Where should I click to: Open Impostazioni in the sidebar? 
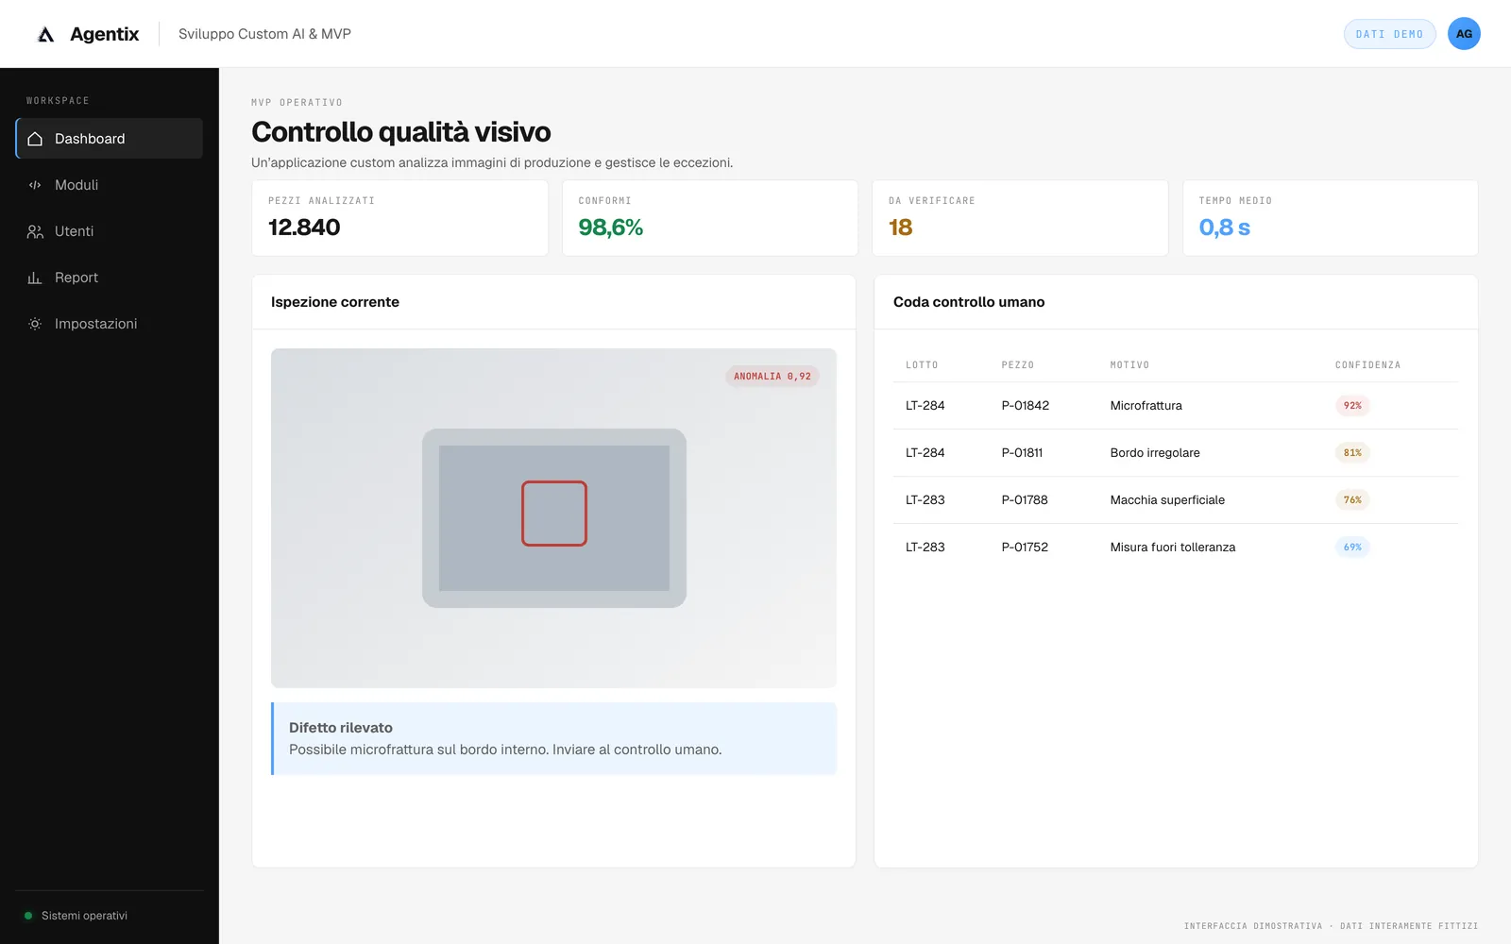pyautogui.click(x=110, y=324)
